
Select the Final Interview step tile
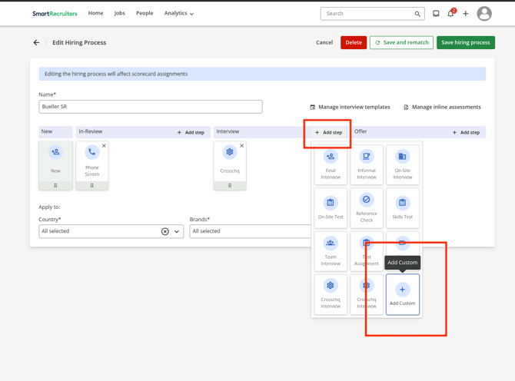pyautogui.click(x=331, y=164)
